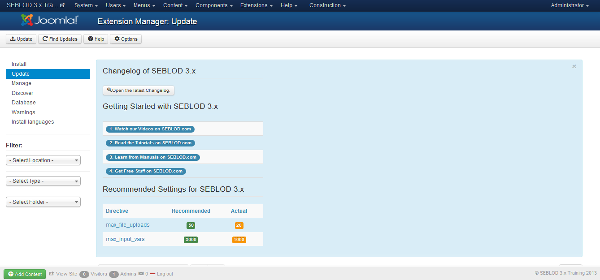Click the Getting Started with SEBLOD 3.x heading
This screenshot has width=600, height=280.
160,106
